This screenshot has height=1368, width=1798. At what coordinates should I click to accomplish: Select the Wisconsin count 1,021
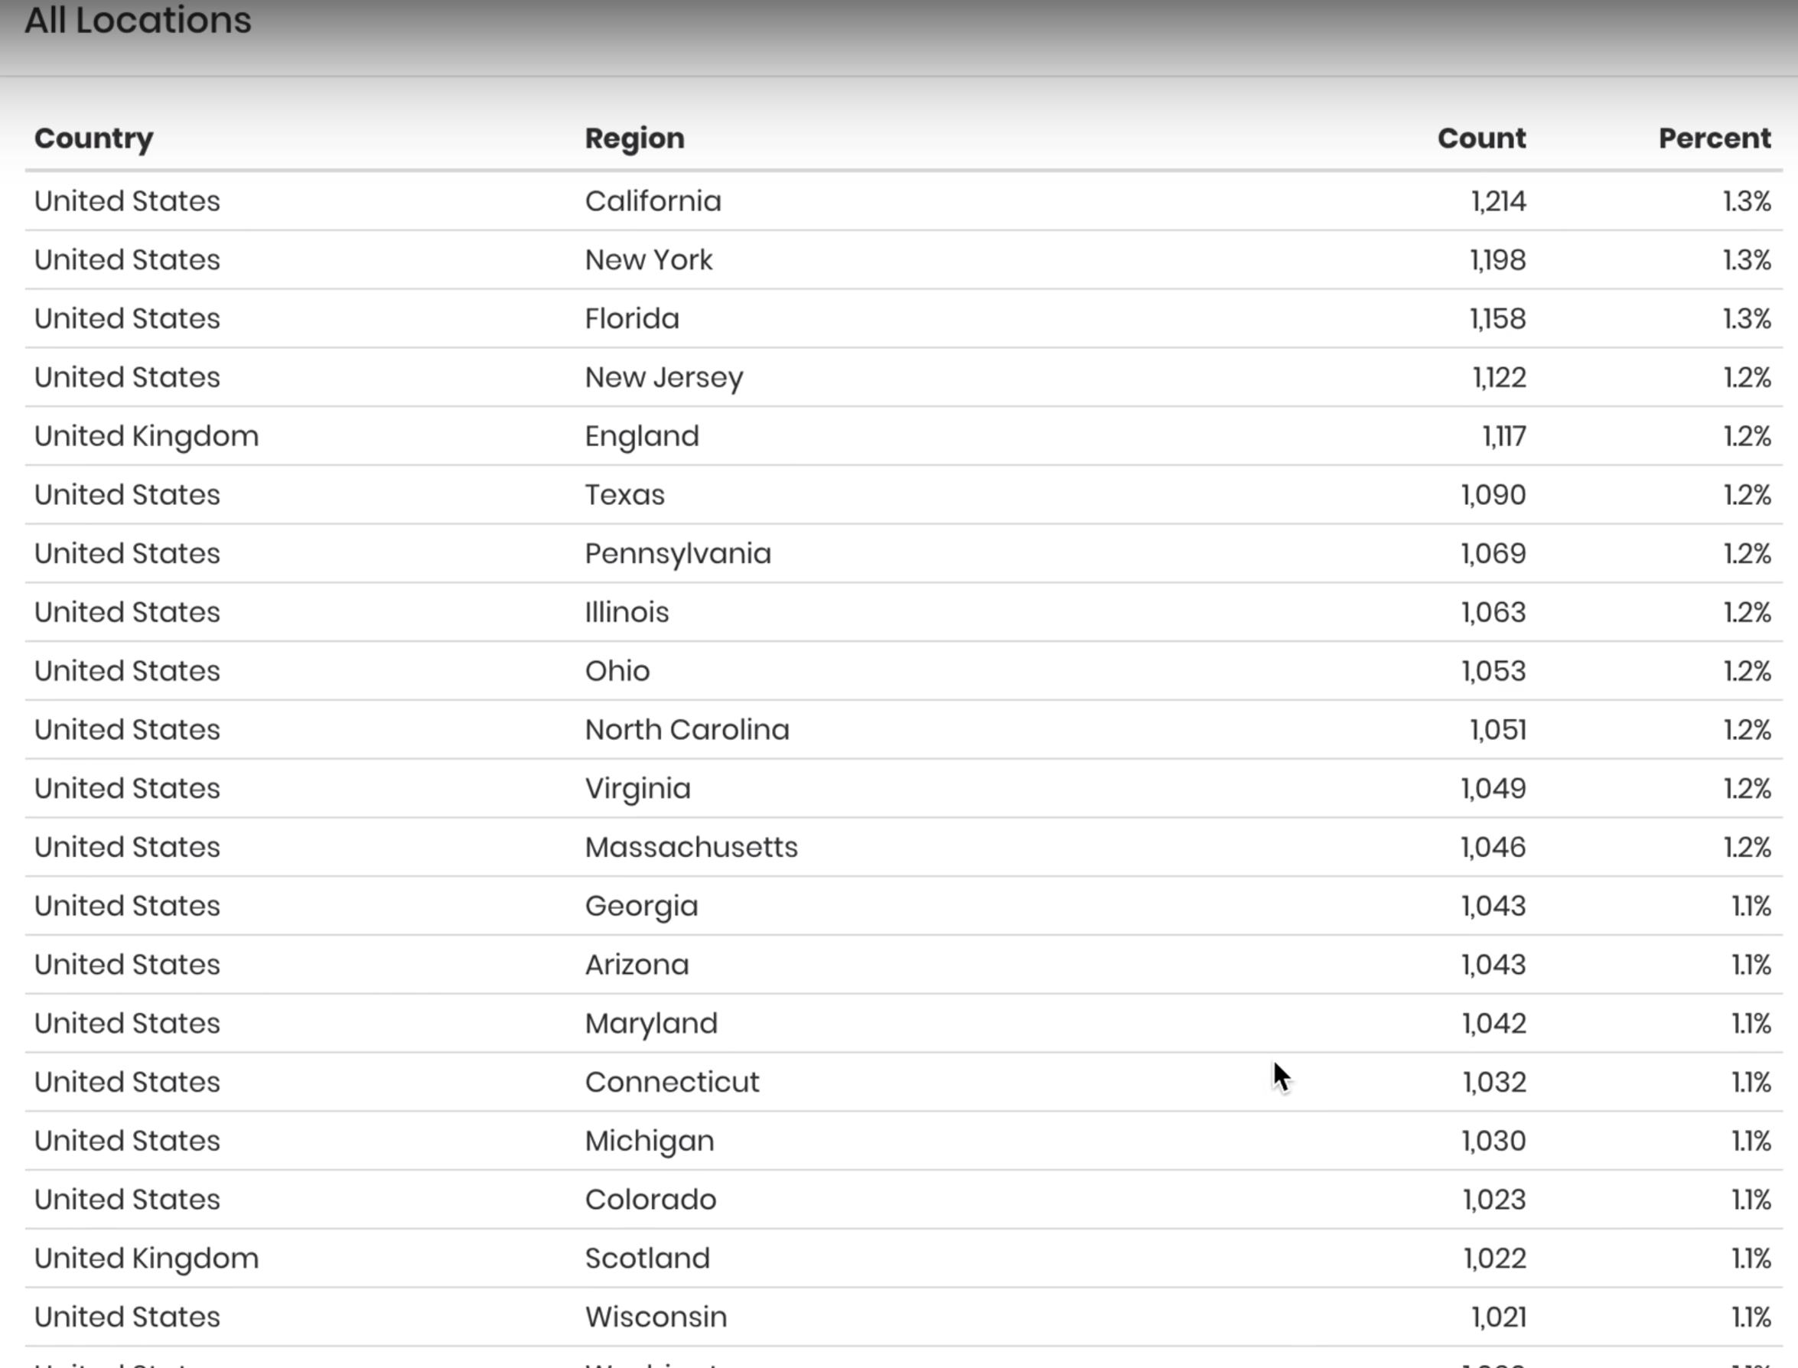[x=1497, y=1317]
